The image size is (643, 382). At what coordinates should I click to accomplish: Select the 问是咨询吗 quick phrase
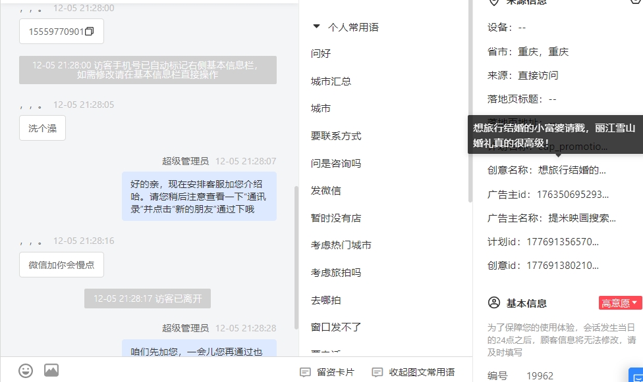coord(336,163)
